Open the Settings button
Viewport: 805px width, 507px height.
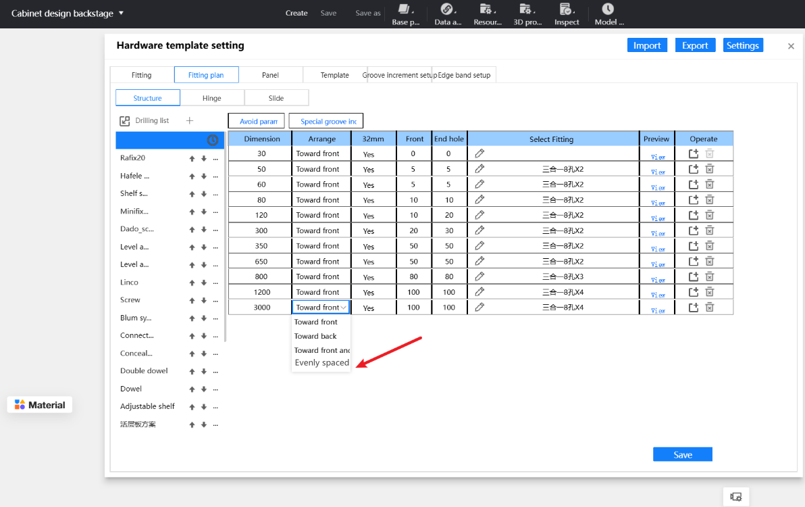point(743,45)
